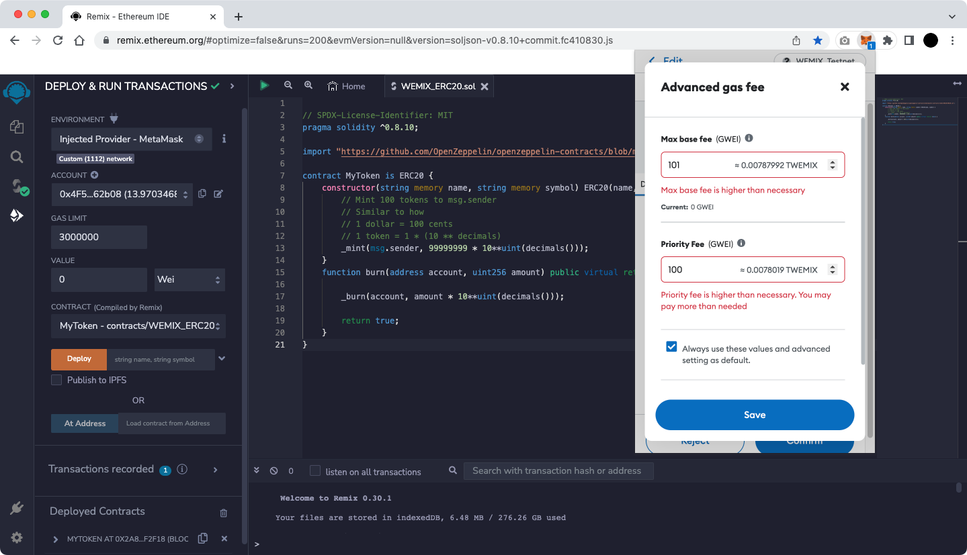
Task: Open the MetaMask fox extension icon
Action: [867, 40]
